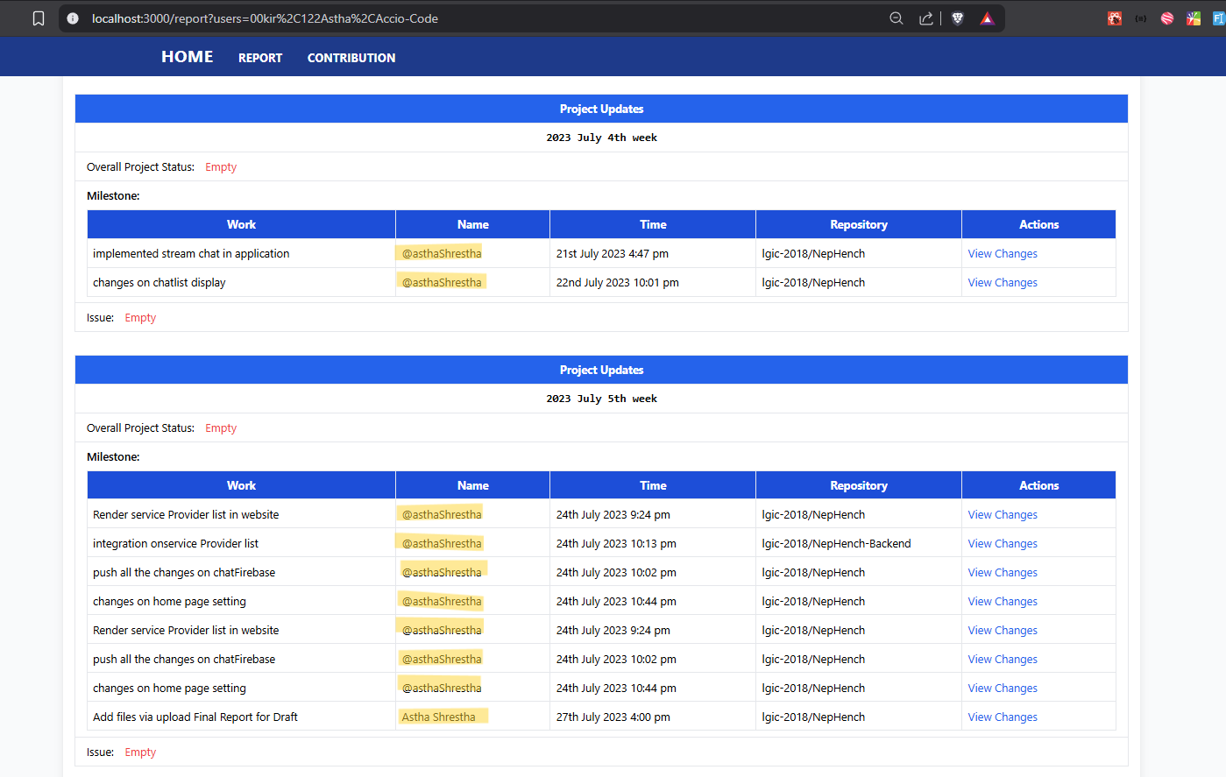This screenshot has width=1226, height=777.
Task: Open site information icon in address bar
Action: 73,18
